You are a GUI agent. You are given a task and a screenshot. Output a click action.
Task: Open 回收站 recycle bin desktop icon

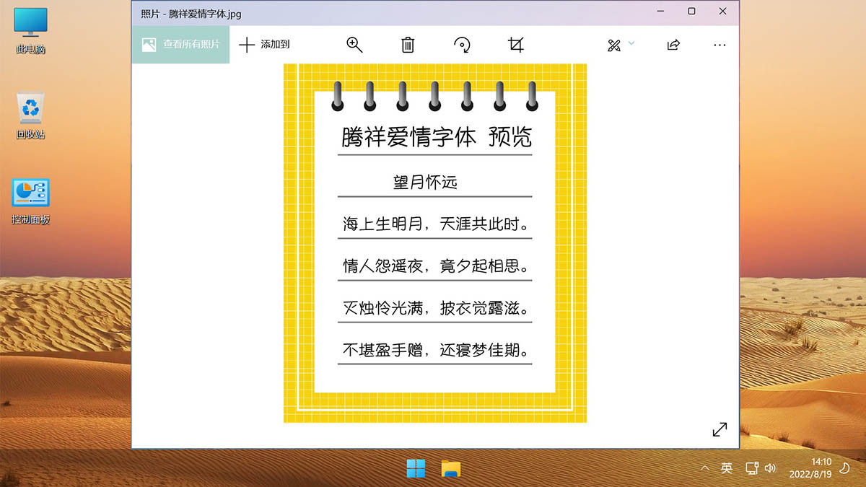click(x=30, y=116)
